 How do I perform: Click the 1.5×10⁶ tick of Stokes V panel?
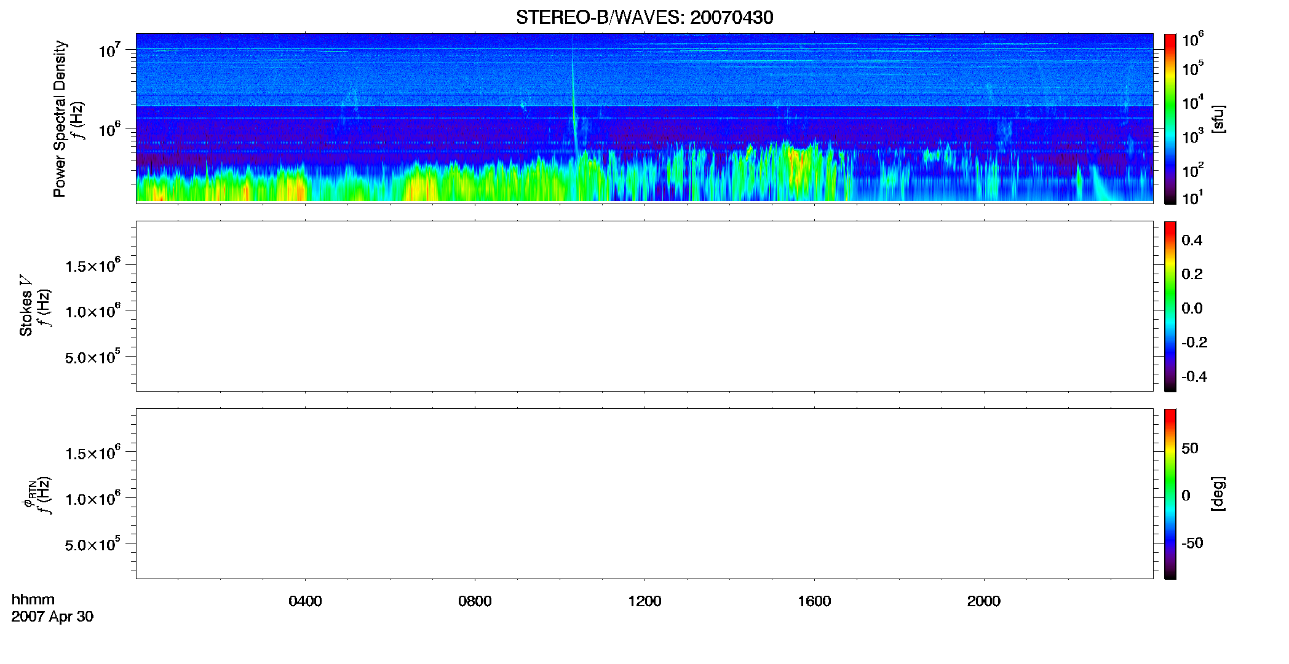coord(93,266)
